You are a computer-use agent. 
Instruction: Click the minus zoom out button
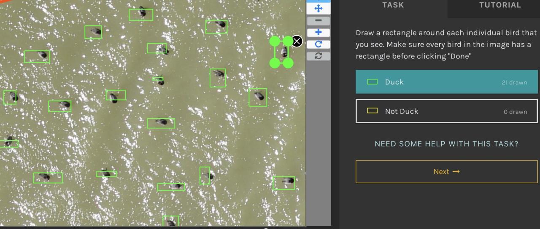(x=319, y=21)
